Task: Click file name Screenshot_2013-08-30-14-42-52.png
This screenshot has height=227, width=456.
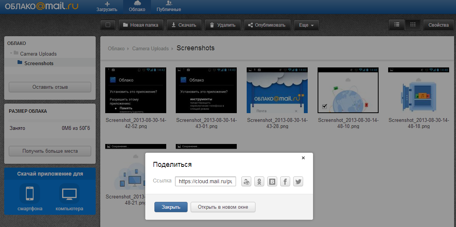Action: 136,123
